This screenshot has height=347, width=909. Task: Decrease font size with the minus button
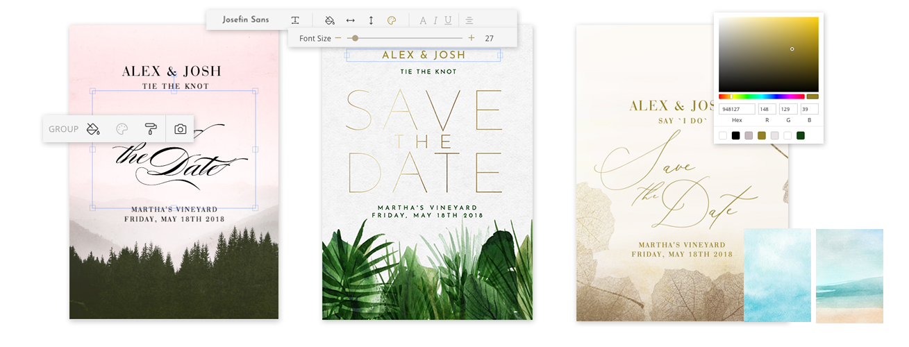[x=338, y=38]
